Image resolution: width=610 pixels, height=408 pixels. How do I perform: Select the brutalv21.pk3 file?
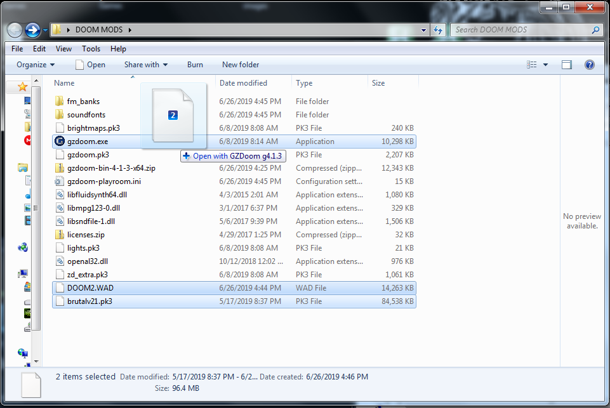click(x=234, y=301)
